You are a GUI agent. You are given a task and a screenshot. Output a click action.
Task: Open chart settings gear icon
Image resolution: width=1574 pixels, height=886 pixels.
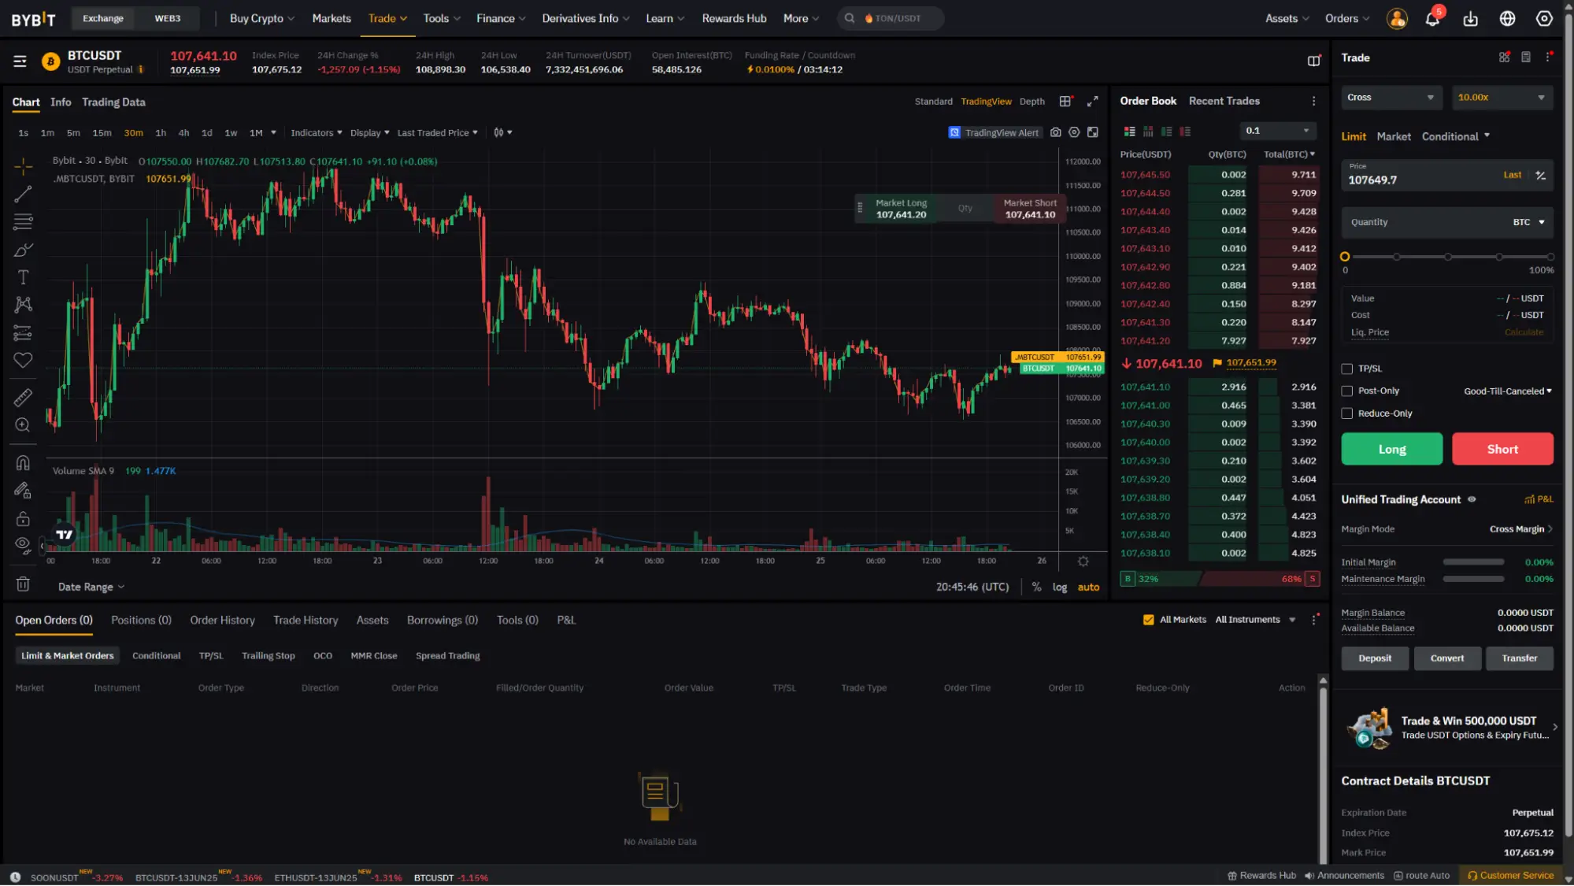tap(1074, 132)
